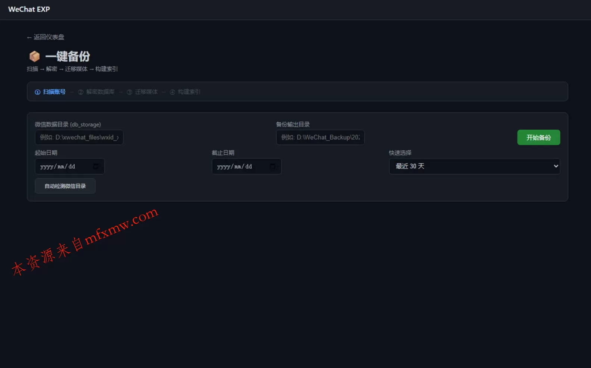Click the 起始日期 date field
The image size is (591, 368).
click(70, 166)
